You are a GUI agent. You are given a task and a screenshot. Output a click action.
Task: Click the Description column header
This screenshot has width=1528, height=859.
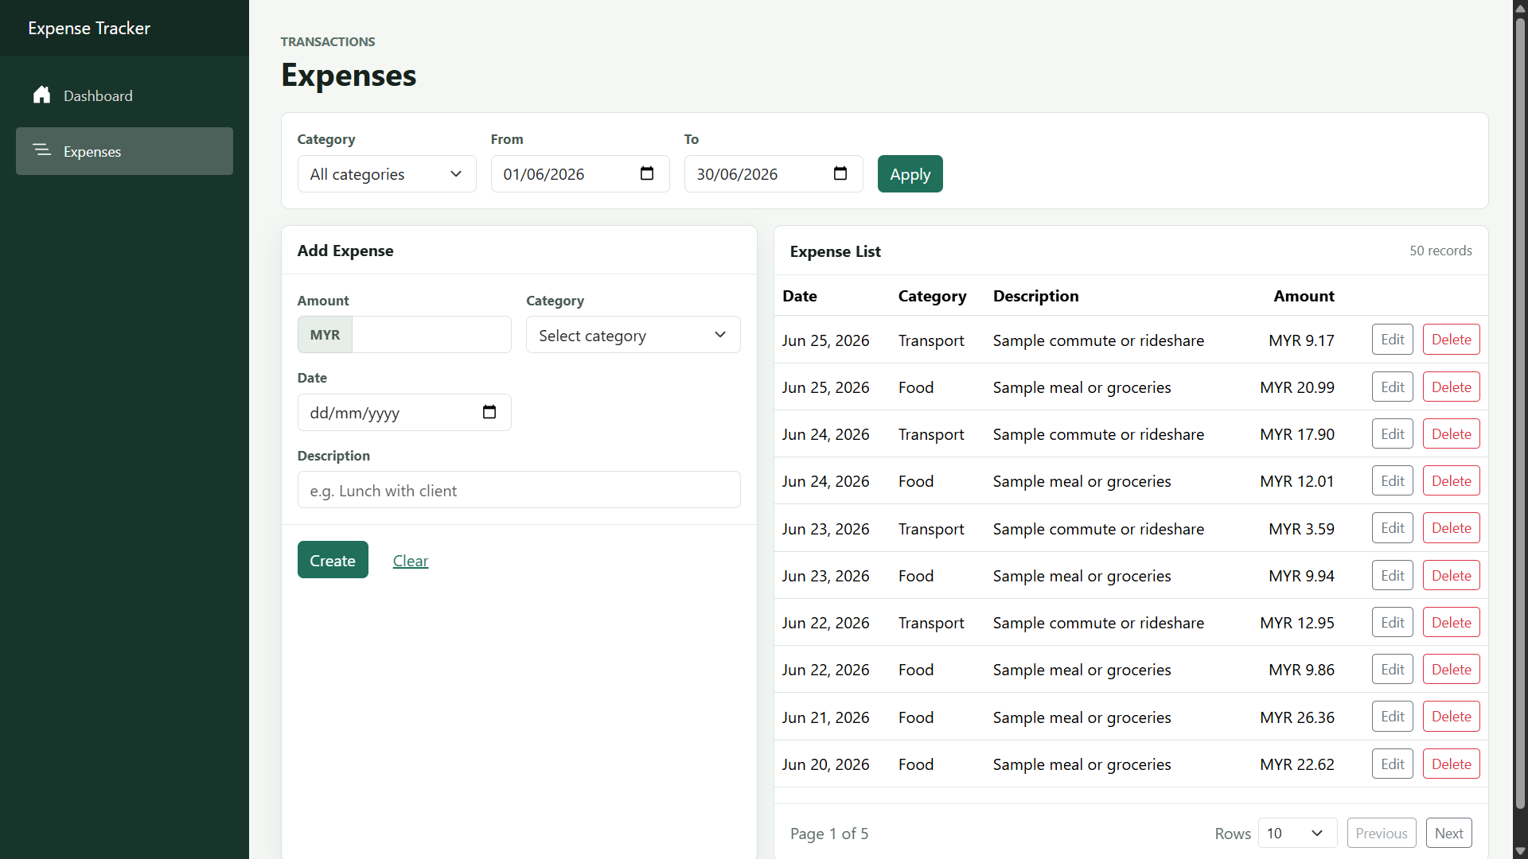[1035, 296]
